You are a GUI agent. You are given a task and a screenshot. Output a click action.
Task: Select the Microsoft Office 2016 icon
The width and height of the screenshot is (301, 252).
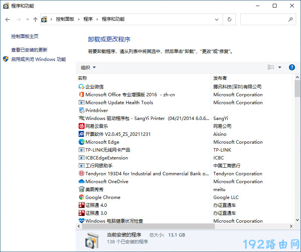81,95
